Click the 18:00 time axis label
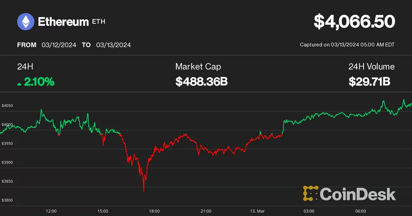Viewport: 412px width, 216px height. 154,211
